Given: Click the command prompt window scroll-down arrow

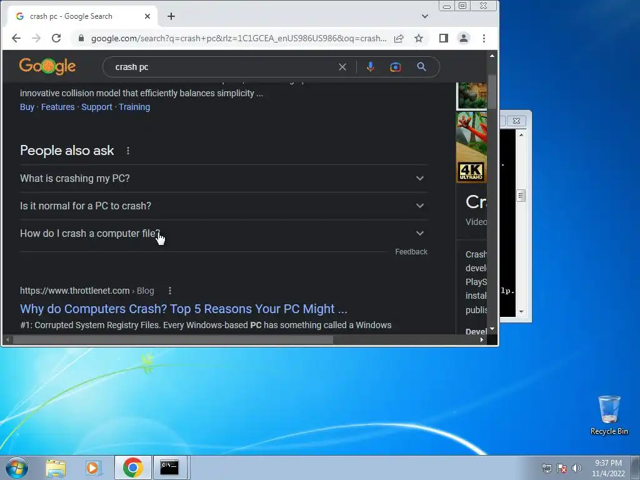Looking at the screenshot, I should pos(521,312).
